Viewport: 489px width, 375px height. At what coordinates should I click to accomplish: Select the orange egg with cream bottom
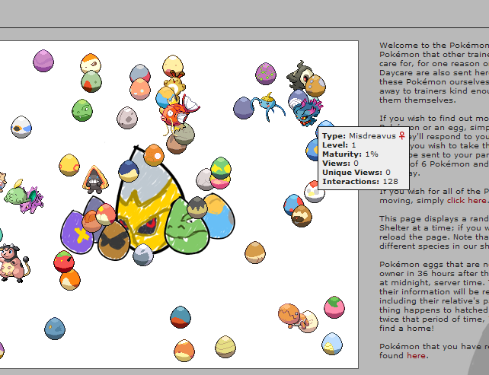pyautogui.click(x=70, y=280)
